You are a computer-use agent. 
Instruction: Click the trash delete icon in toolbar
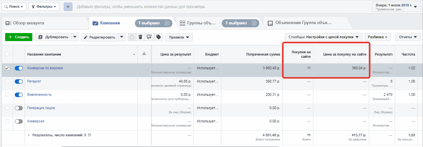[x=140, y=37]
